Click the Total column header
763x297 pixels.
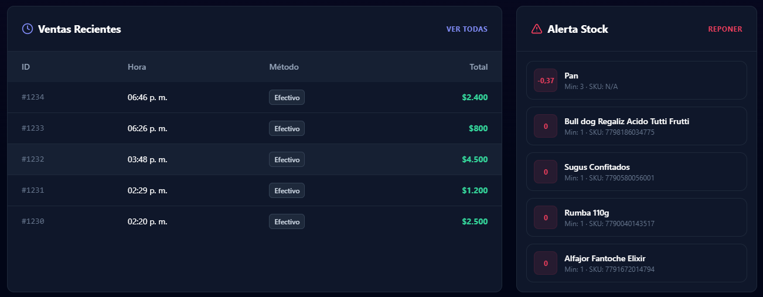click(x=478, y=67)
